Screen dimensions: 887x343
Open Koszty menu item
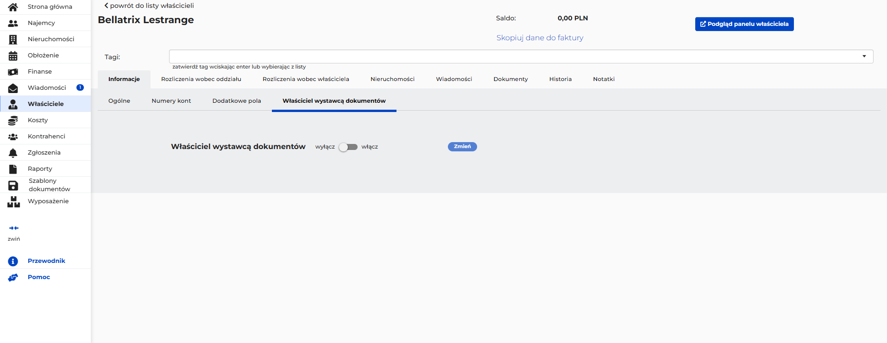pyautogui.click(x=45, y=120)
